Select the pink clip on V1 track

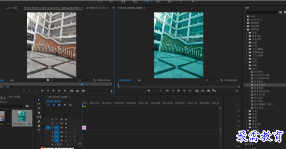point(84,128)
